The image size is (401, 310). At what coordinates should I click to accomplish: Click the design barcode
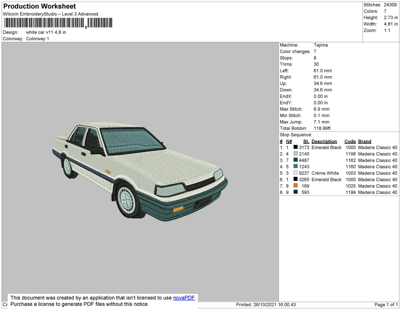58,23
